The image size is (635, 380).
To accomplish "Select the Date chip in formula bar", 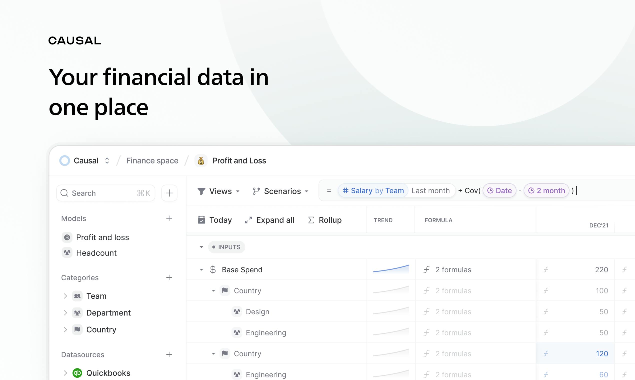I will [x=499, y=190].
